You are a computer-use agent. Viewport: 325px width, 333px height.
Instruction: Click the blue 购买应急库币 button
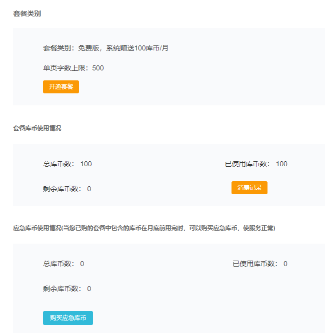click(x=68, y=318)
